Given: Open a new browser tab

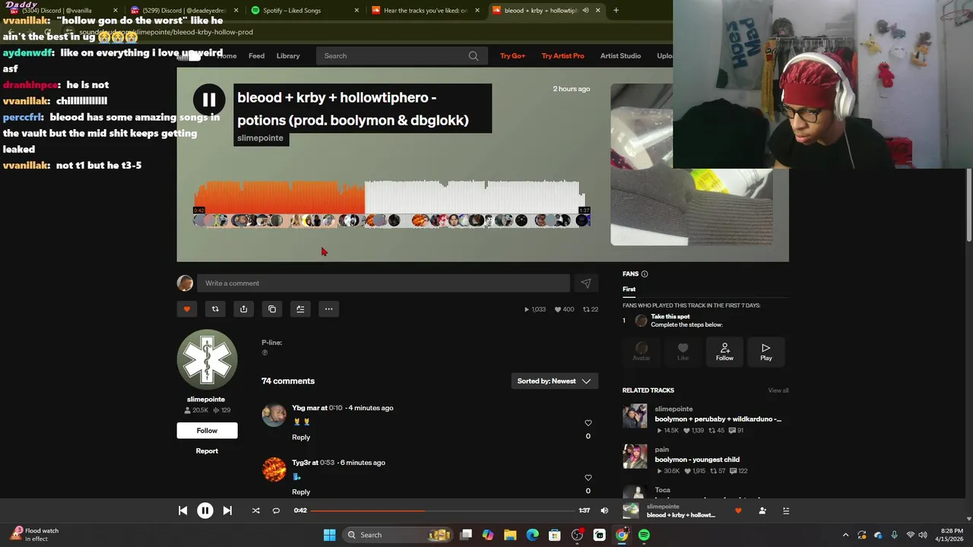Looking at the screenshot, I should point(616,11).
